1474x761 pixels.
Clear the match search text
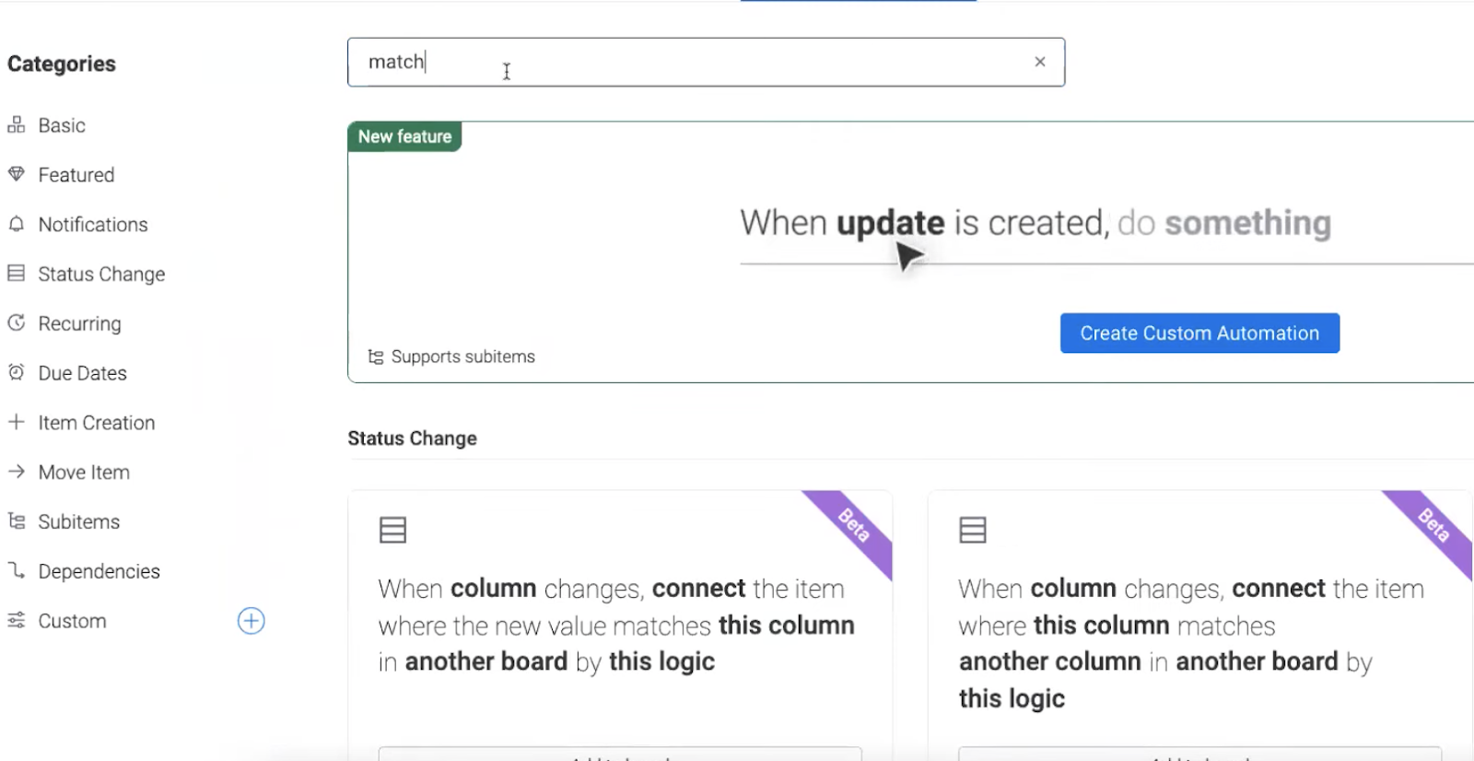1039,62
